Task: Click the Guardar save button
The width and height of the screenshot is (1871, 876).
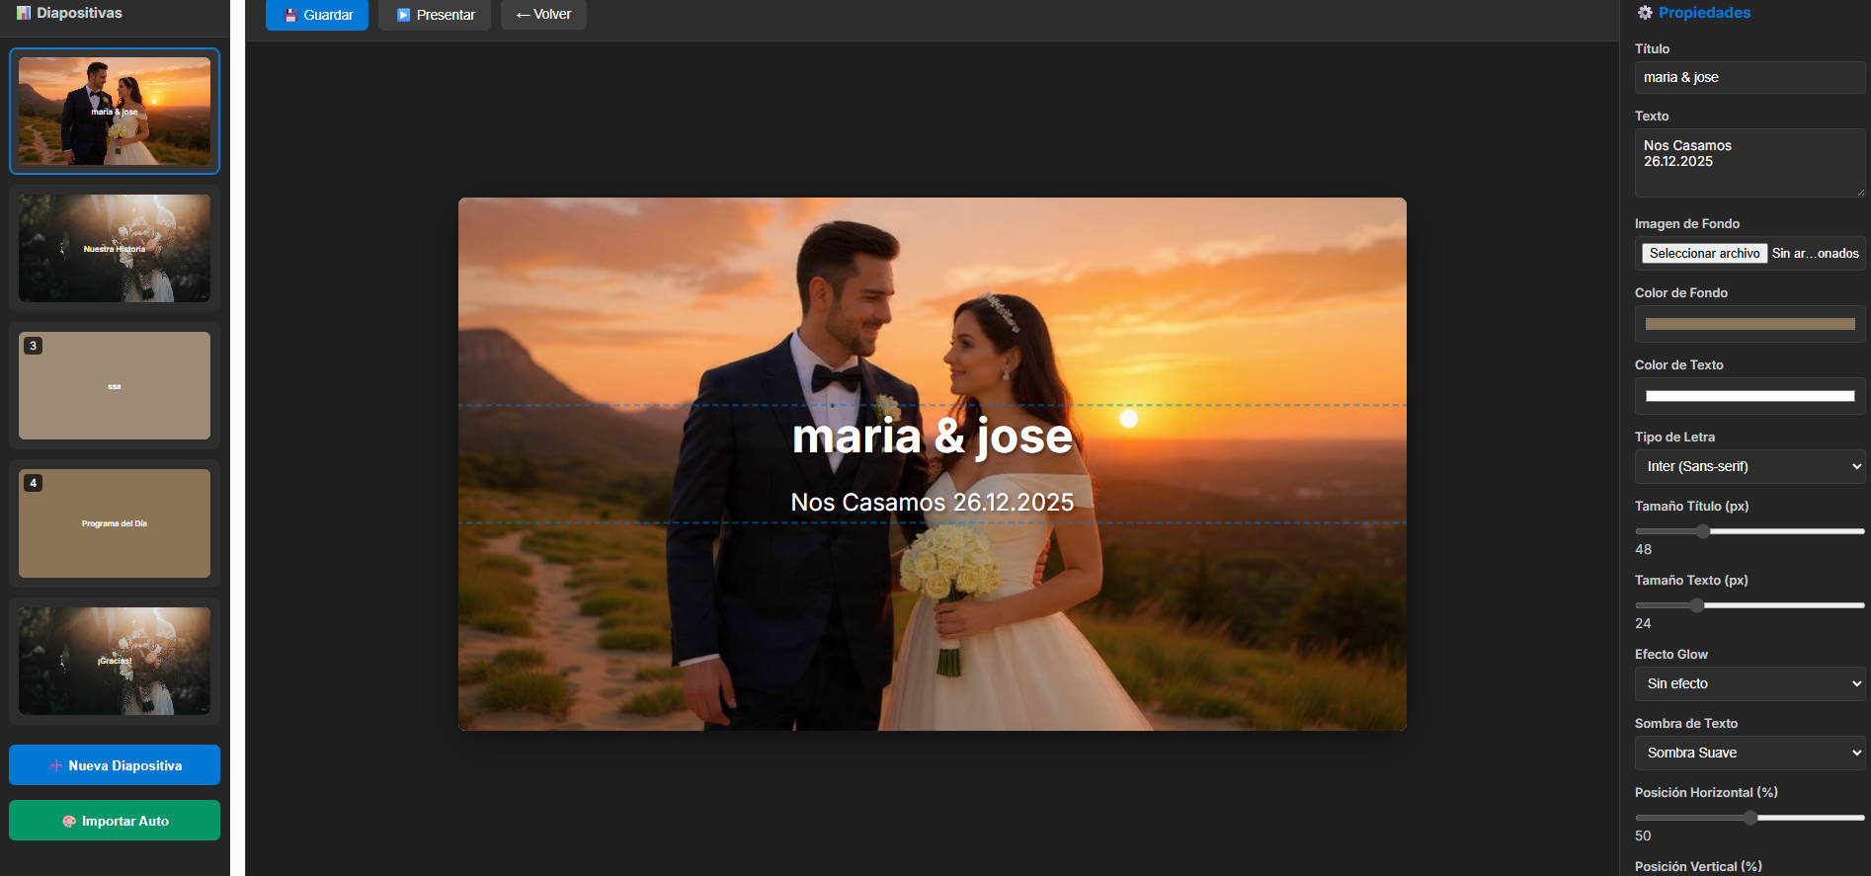Action: coord(317,15)
